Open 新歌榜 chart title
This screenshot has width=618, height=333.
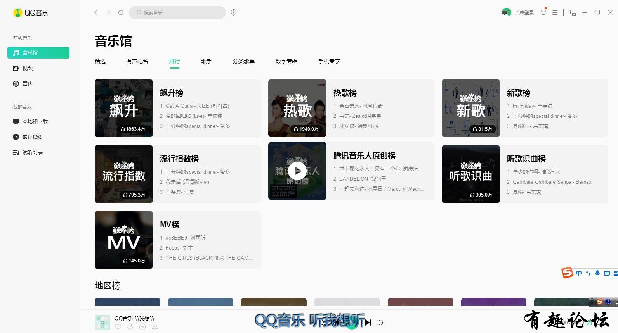tap(519, 93)
